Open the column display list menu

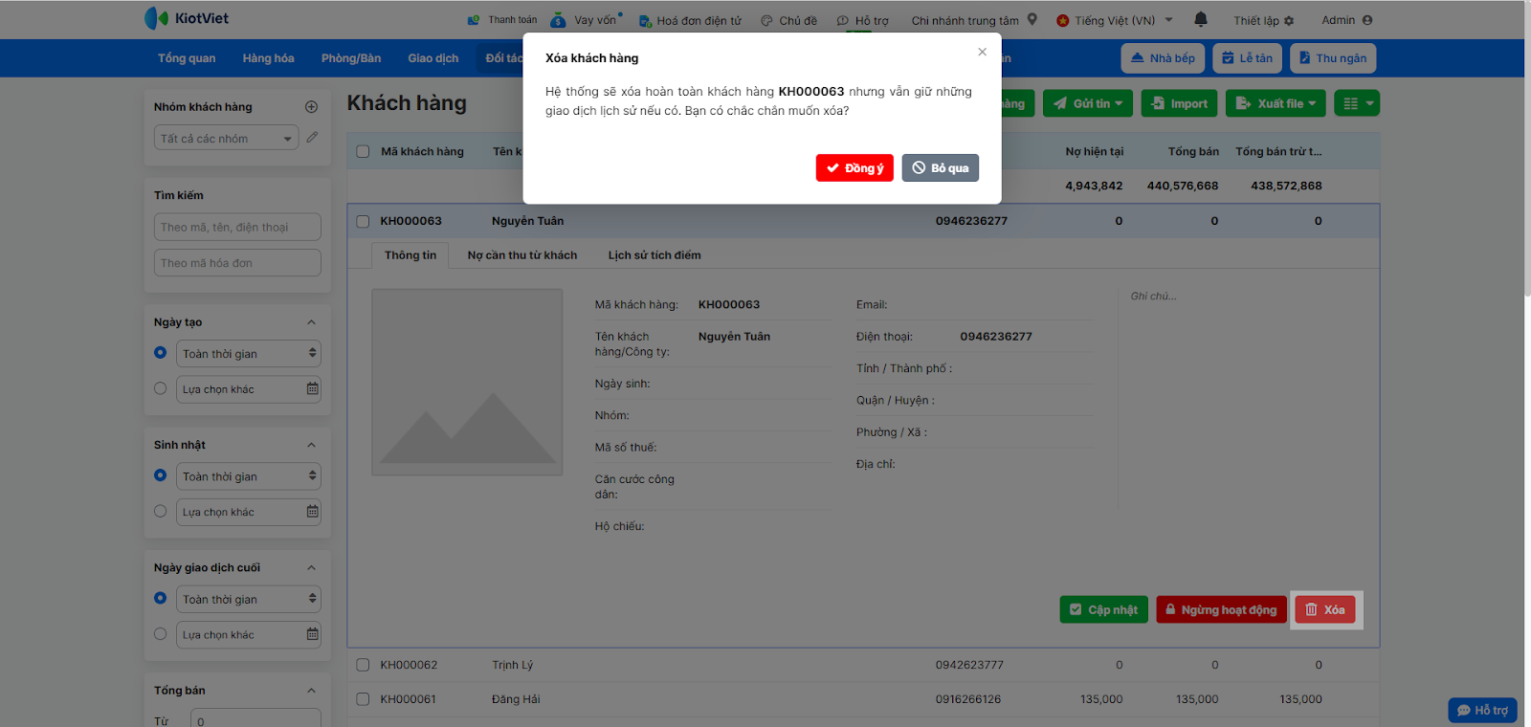click(x=1359, y=103)
